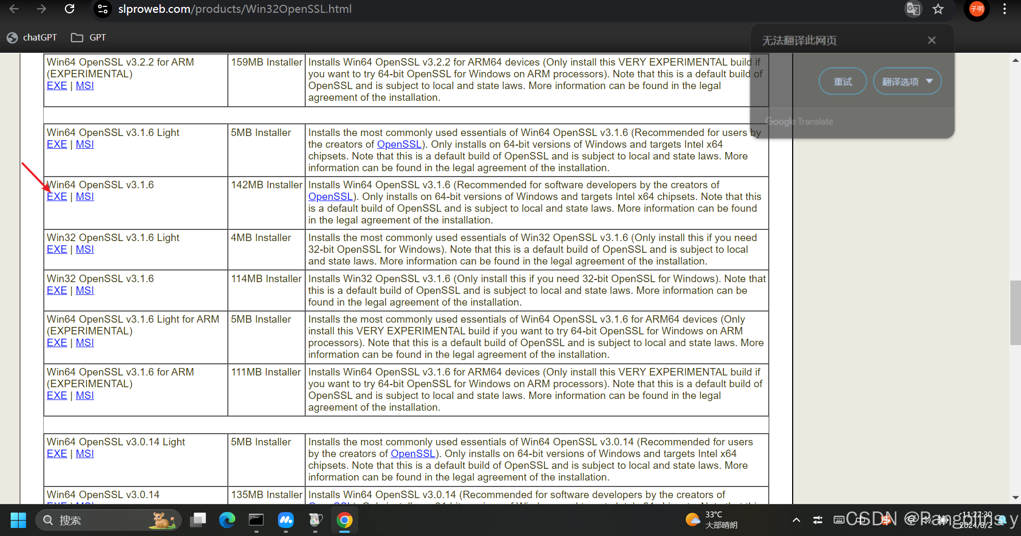Download EXE for Win64 OpenSSL v3.2.2 ARM
Viewport: 1021px width, 536px height.
(x=57, y=86)
